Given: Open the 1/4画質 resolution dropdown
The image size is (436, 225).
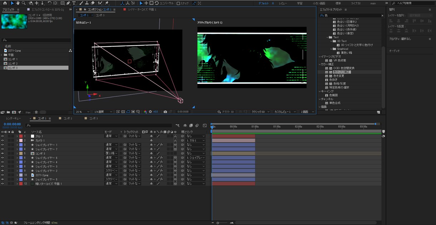Looking at the screenshot, I should (x=103, y=112).
